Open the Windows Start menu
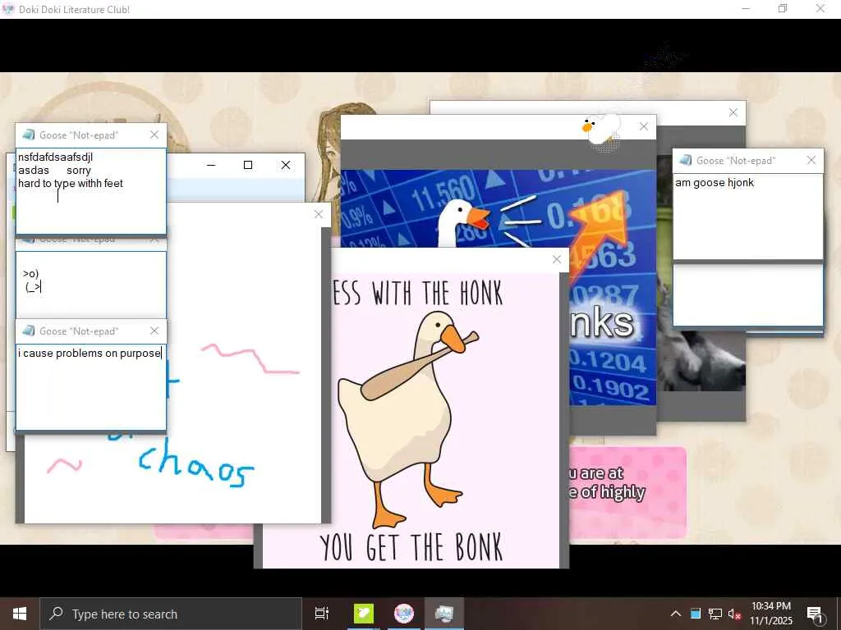The image size is (841, 630). [x=20, y=614]
